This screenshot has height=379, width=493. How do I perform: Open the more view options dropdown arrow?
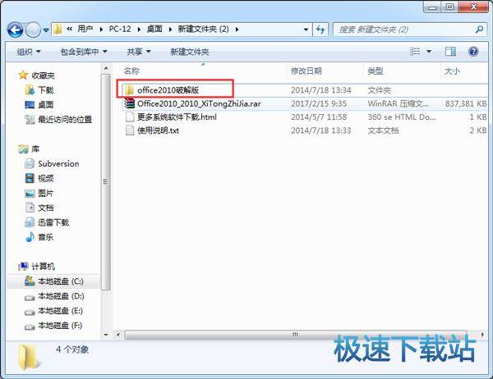tap(429, 51)
